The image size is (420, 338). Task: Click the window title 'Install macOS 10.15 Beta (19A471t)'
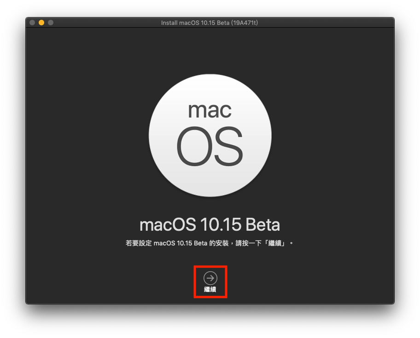(x=210, y=23)
